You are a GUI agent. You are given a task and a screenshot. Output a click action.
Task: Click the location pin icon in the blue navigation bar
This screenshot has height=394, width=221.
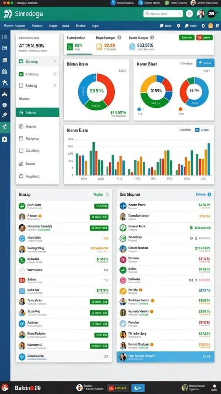click(178, 26)
